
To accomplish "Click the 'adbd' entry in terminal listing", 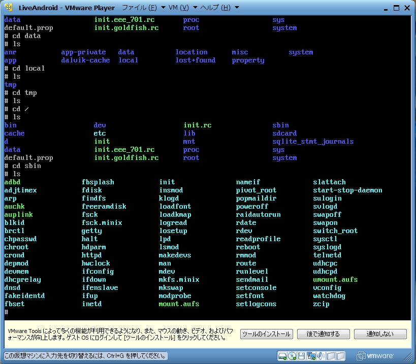I will pos(12,182).
